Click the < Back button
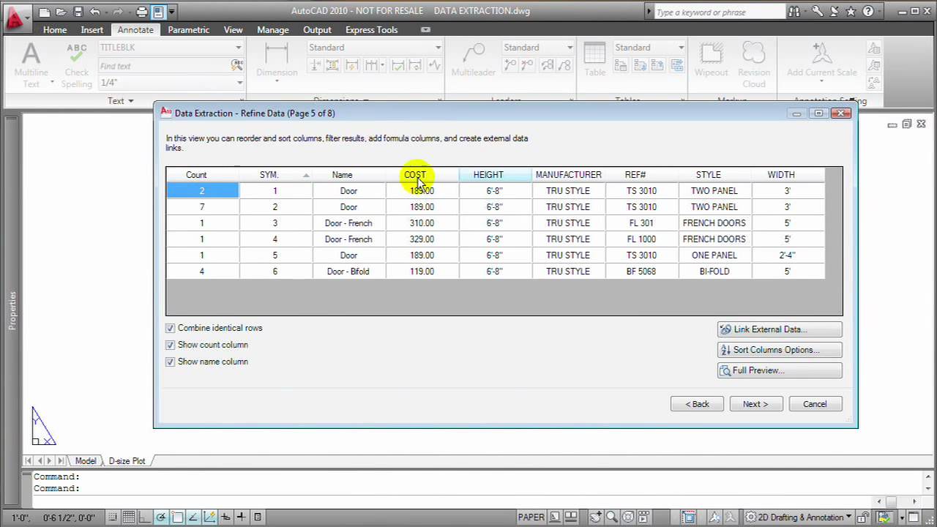Screen dimensions: 937x527 pyautogui.click(x=697, y=404)
